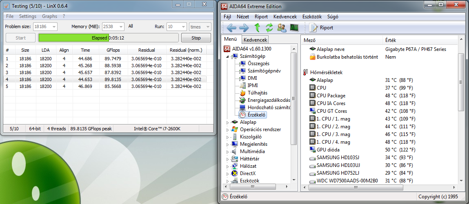Expand the Hálózat tree node
Screen dimensions: 469x204
228,166
